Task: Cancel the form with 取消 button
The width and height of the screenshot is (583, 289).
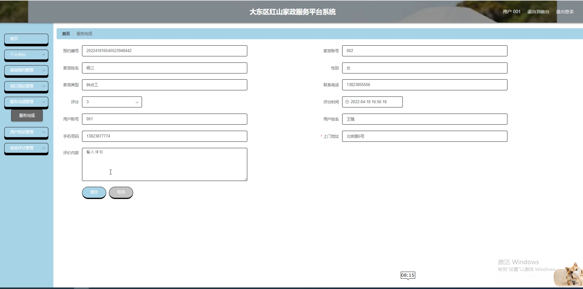Action: click(x=121, y=192)
